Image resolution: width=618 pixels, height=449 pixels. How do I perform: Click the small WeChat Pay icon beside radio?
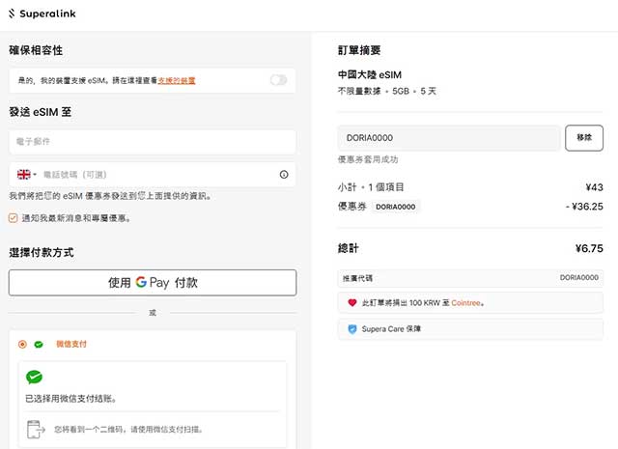(x=39, y=344)
